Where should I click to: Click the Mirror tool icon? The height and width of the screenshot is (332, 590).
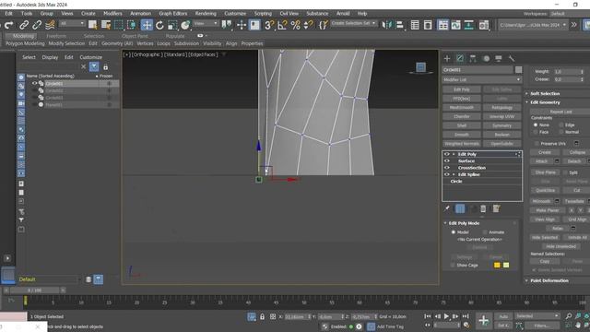386,25
